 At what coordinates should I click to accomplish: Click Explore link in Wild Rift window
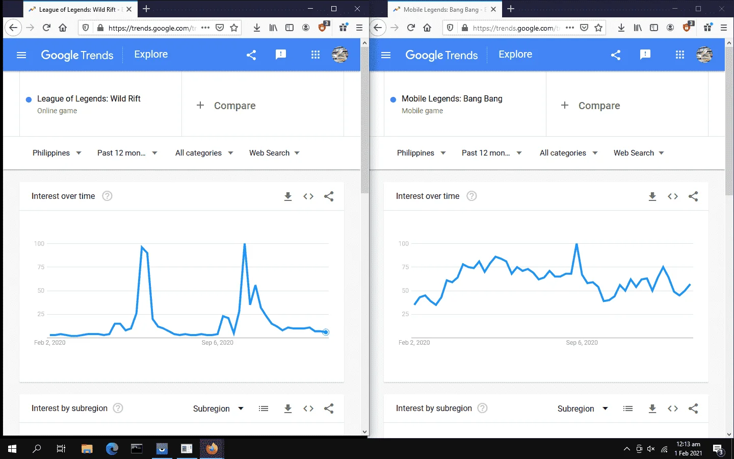coord(151,54)
